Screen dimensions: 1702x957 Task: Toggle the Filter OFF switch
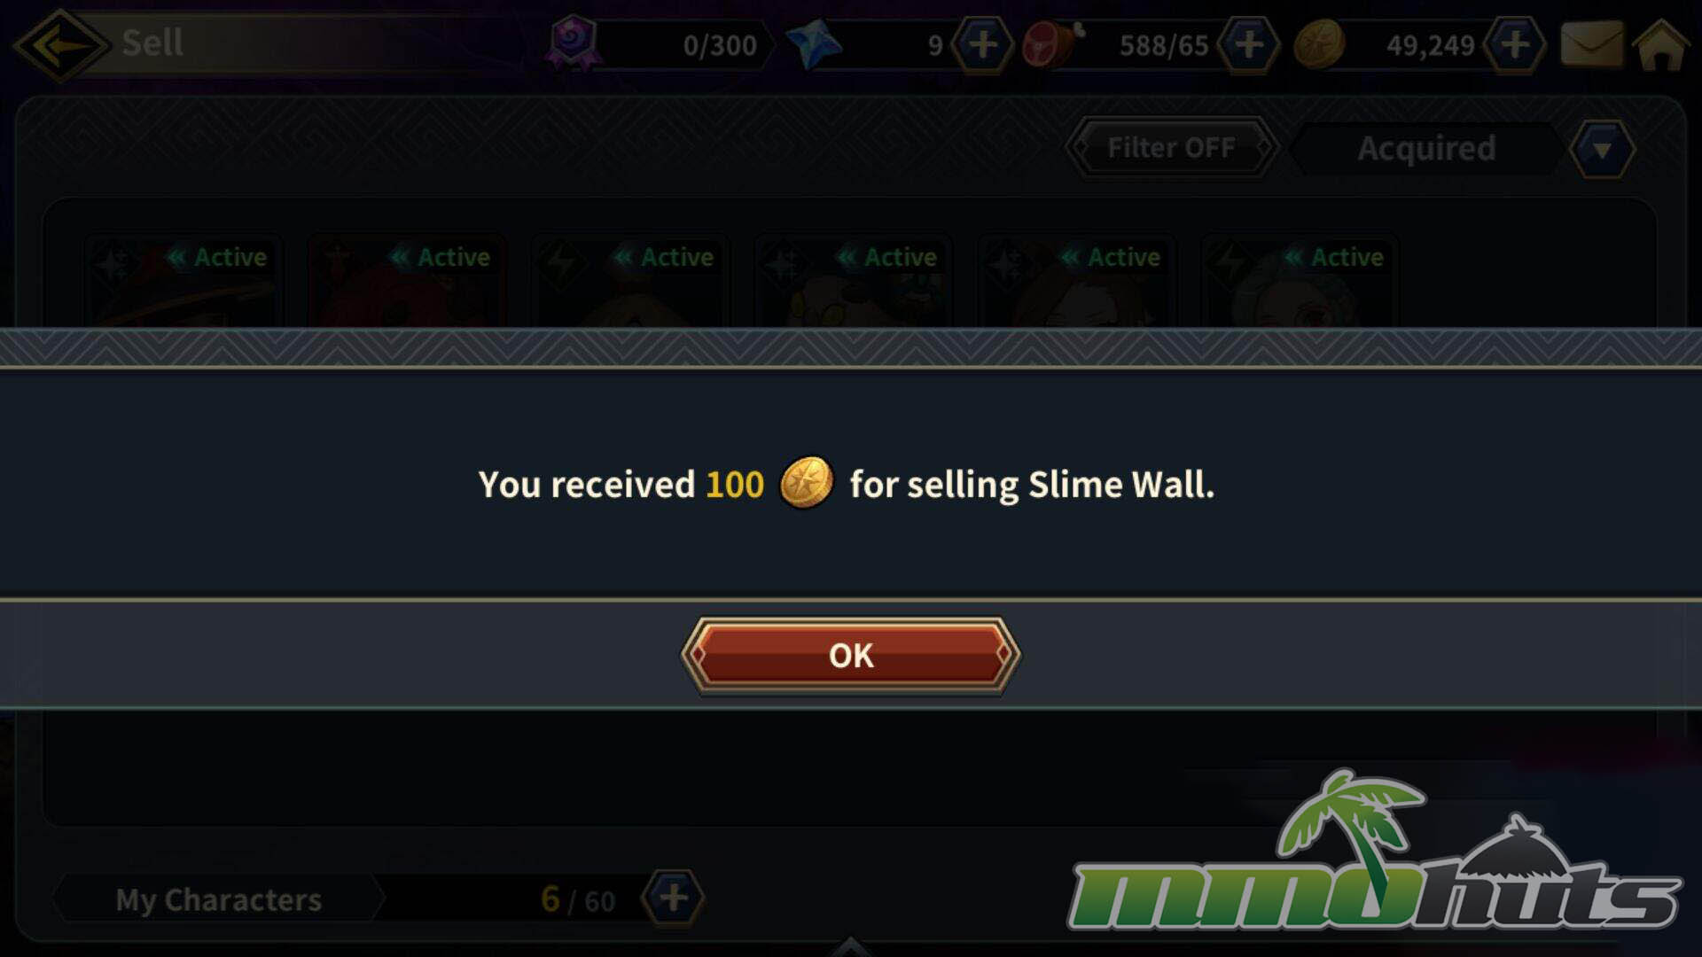pyautogui.click(x=1172, y=148)
